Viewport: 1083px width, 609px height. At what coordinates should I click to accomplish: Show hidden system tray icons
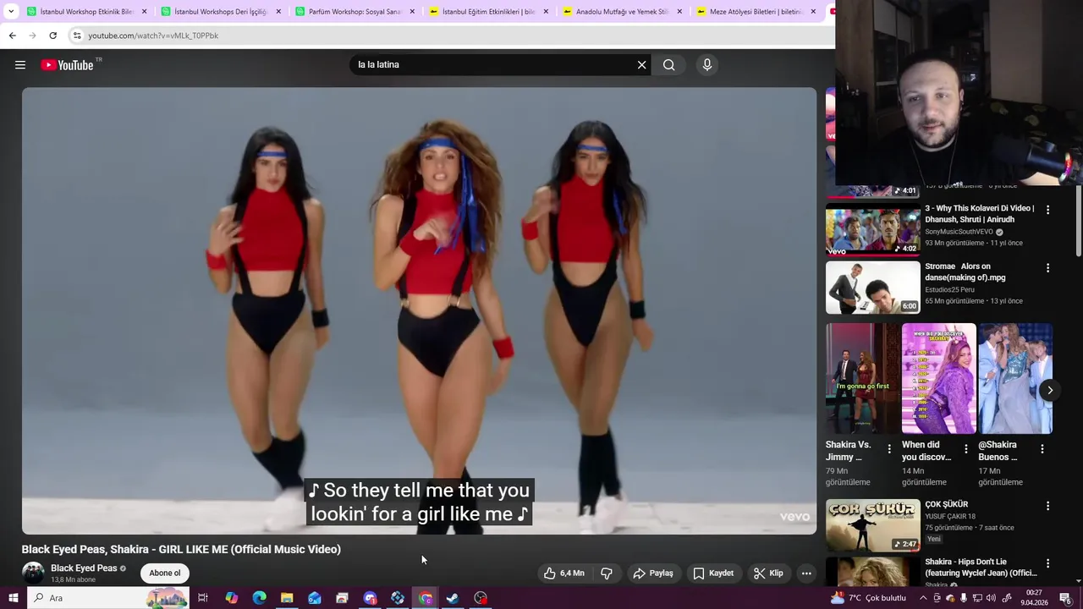923,598
